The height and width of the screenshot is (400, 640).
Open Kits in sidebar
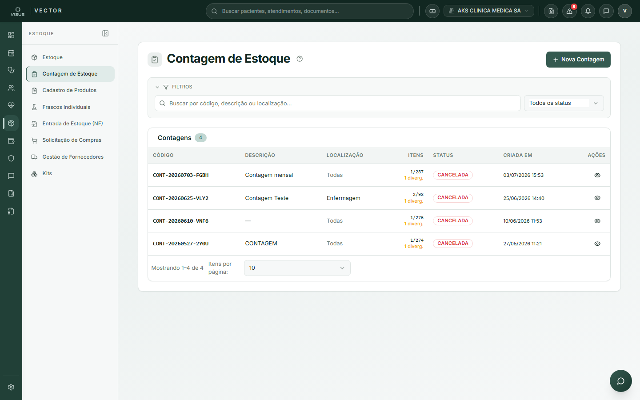[70, 173]
